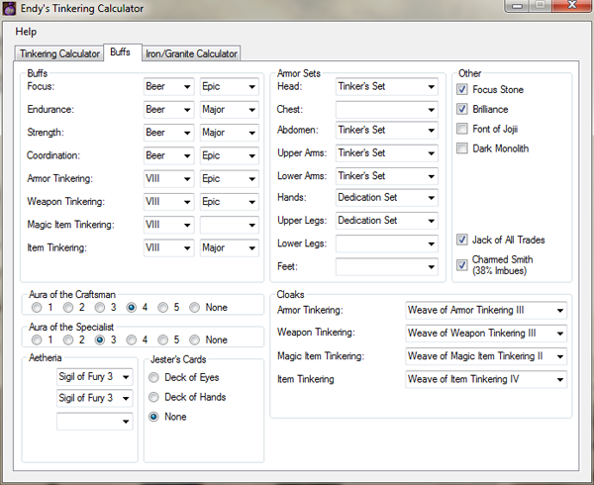The image size is (594, 485).
Task: Click the app icon in the title bar
Action: click(x=9, y=9)
